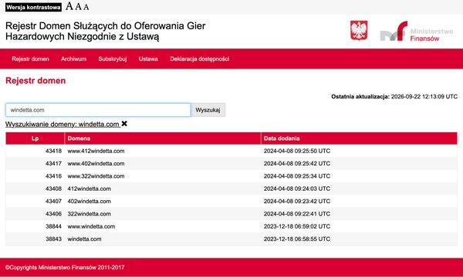Click the Lp column header
463x277 pixels.
click(x=35, y=138)
